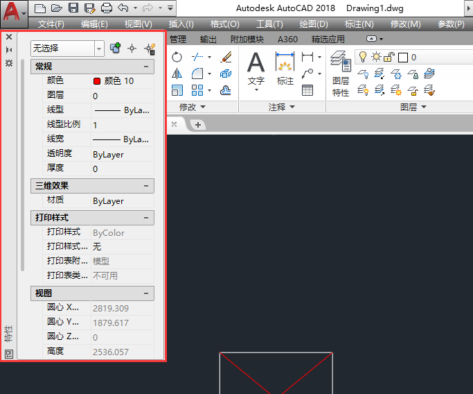The width and height of the screenshot is (473, 394).
Task: Click the Redo arrow icon
Action: click(148, 8)
